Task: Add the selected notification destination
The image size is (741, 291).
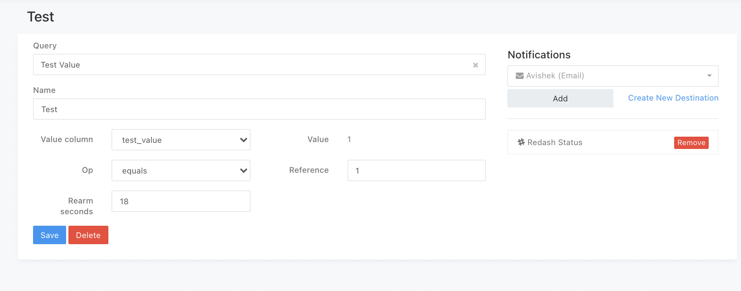Action: coord(560,98)
